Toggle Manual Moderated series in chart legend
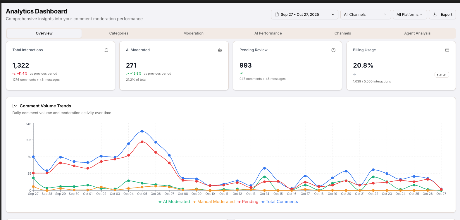Image resolution: width=460 pixels, height=220 pixels. [213, 202]
